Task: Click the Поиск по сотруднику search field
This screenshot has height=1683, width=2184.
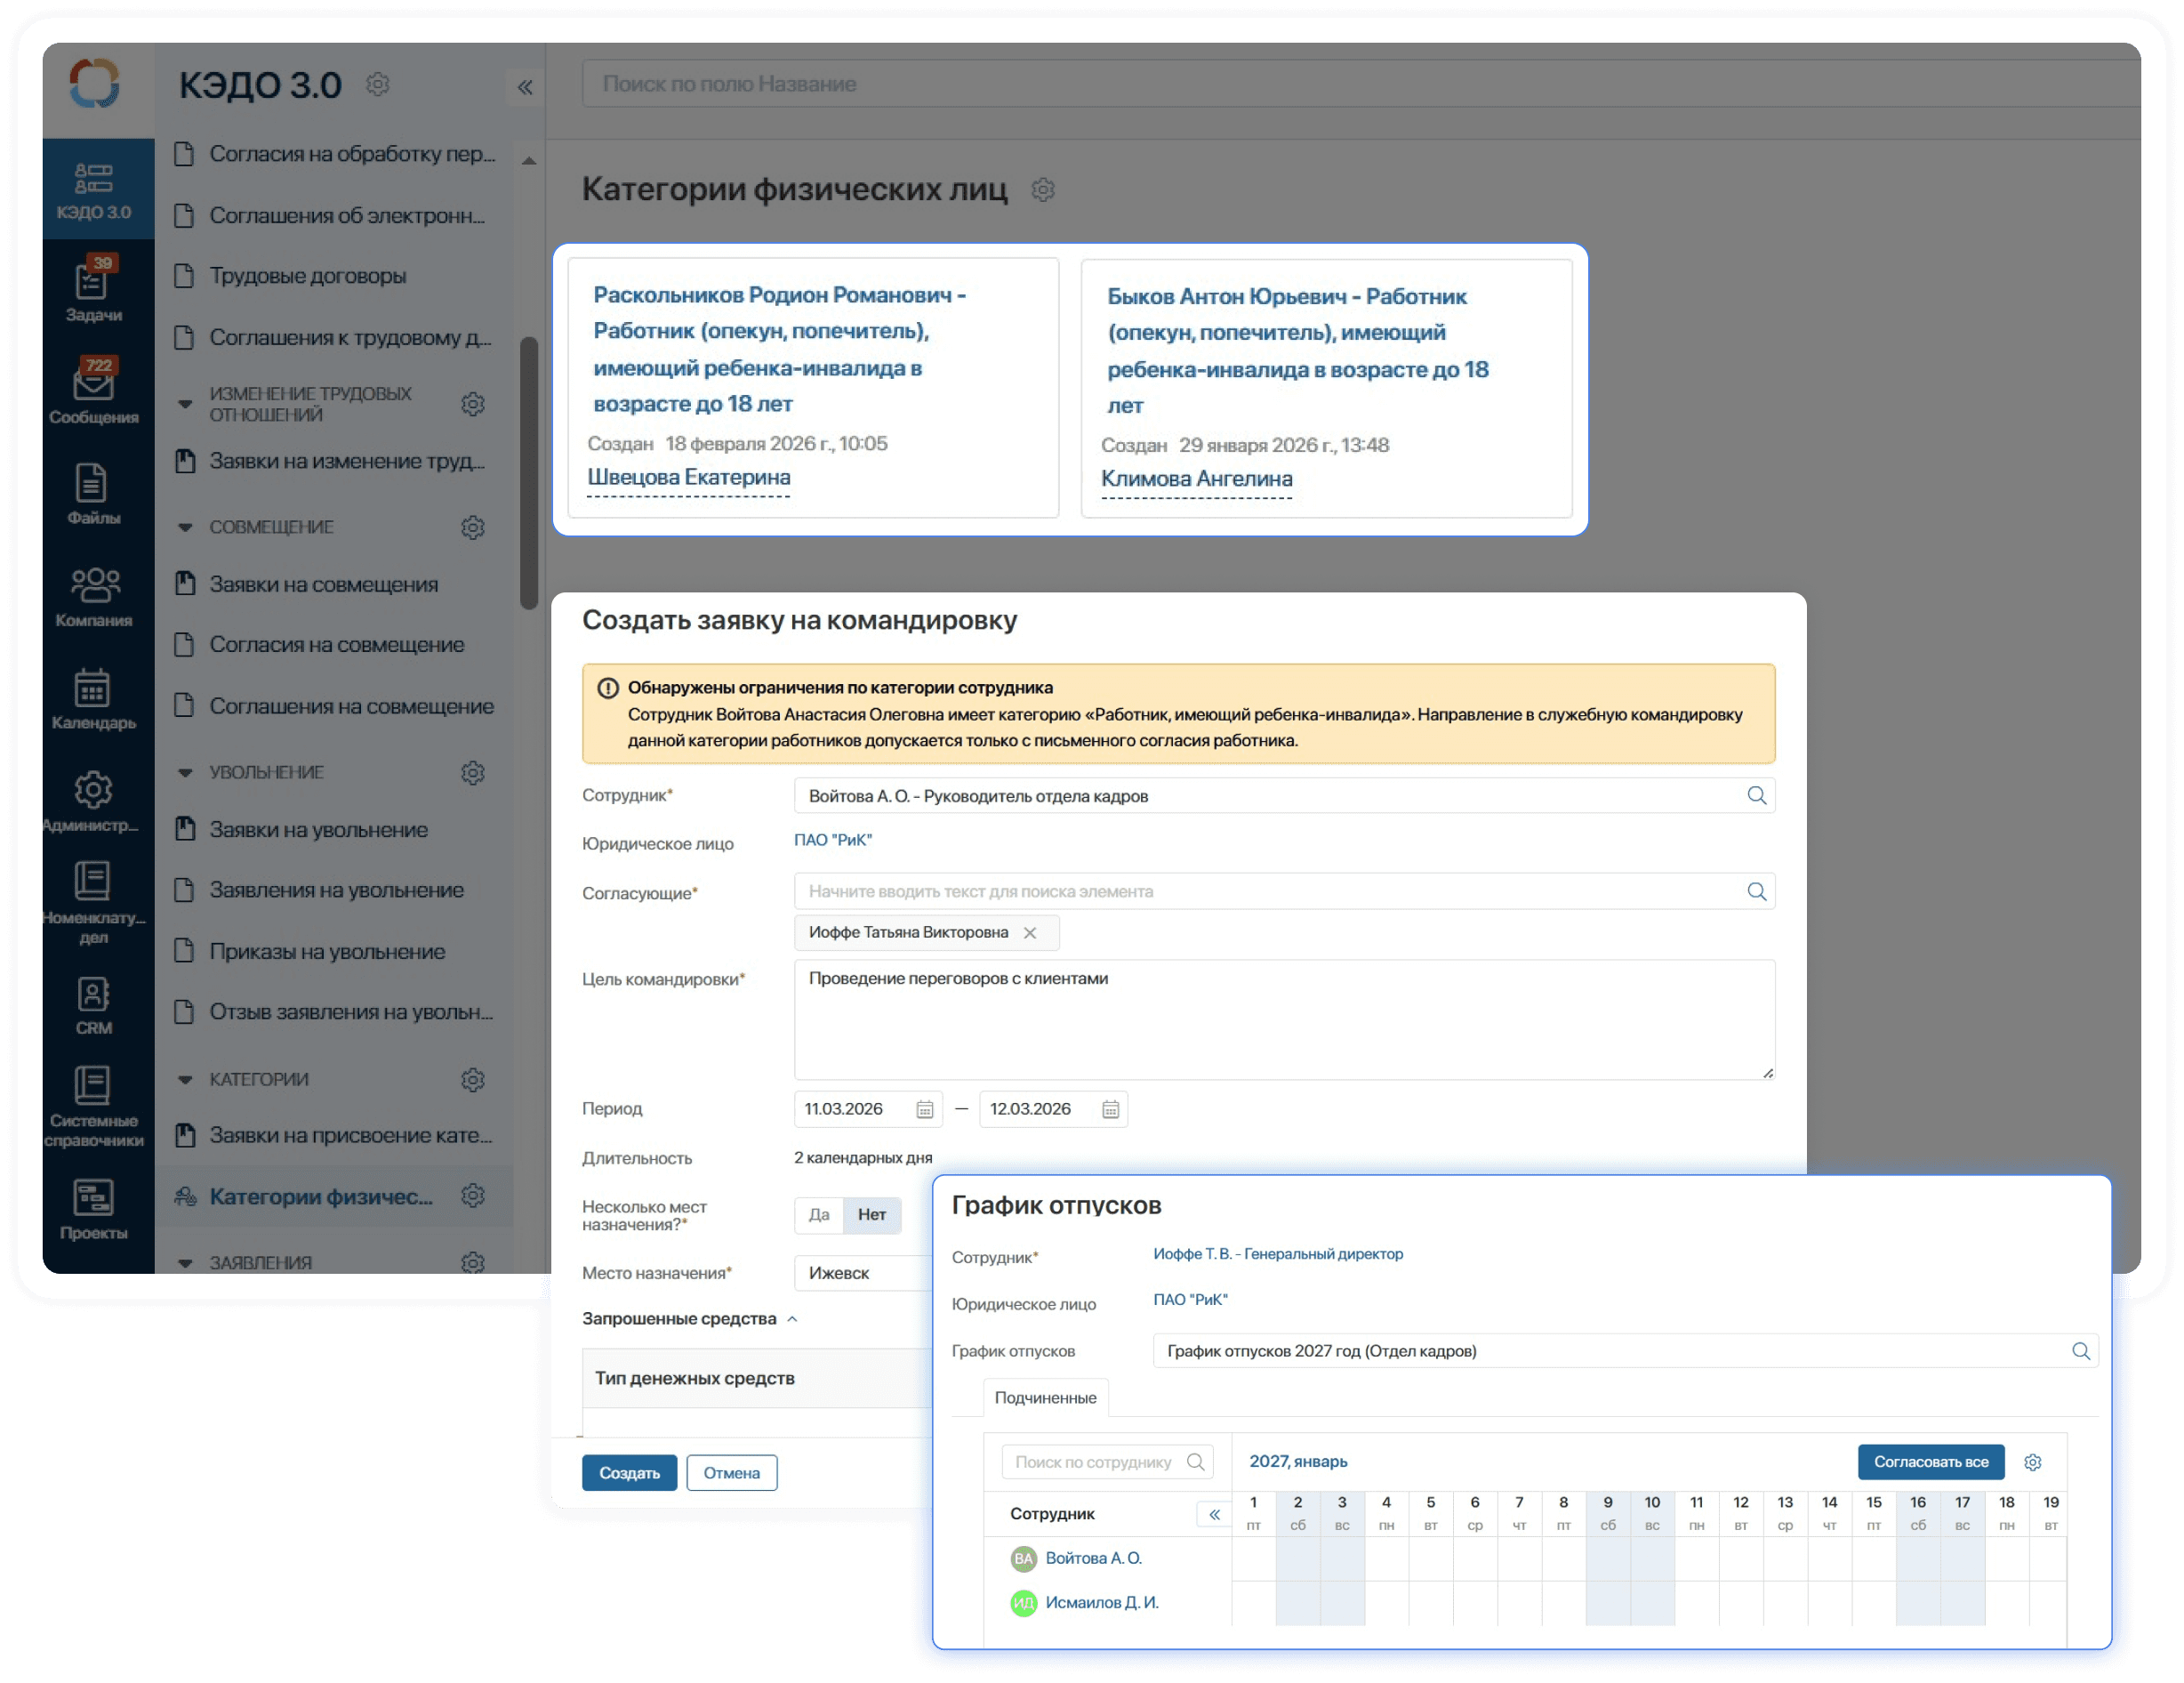Action: (x=1093, y=1462)
